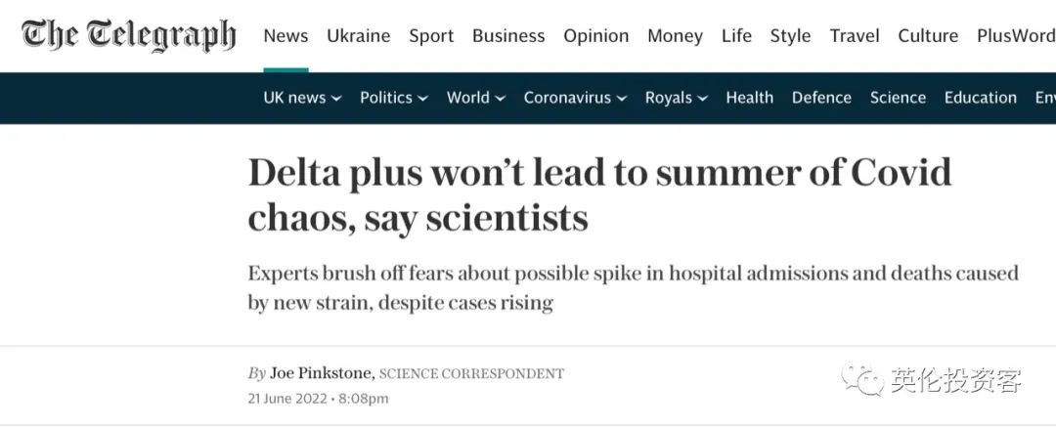Expand the Coronavirus dropdown
This screenshot has height=427, width=1056.
pyautogui.click(x=575, y=98)
